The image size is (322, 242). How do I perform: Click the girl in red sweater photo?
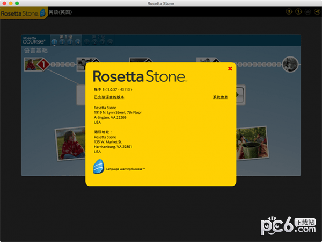click(70, 144)
